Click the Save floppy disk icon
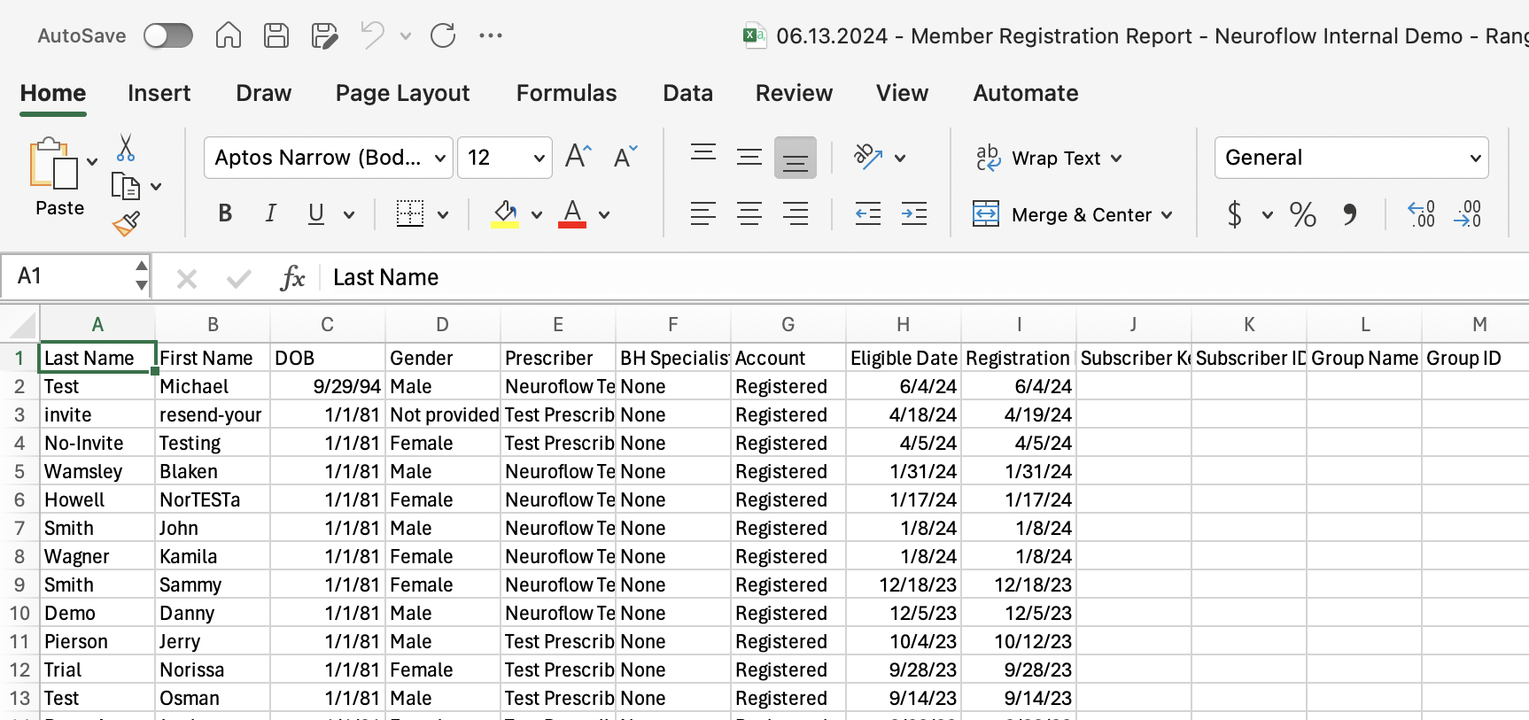Image resolution: width=1529 pixels, height=720 pixels. [276, 35]
